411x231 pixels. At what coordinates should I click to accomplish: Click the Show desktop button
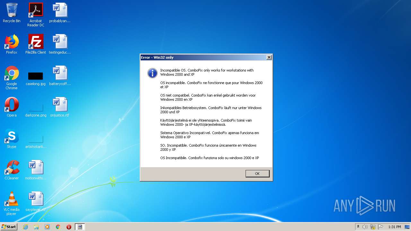tap(408, 227)
